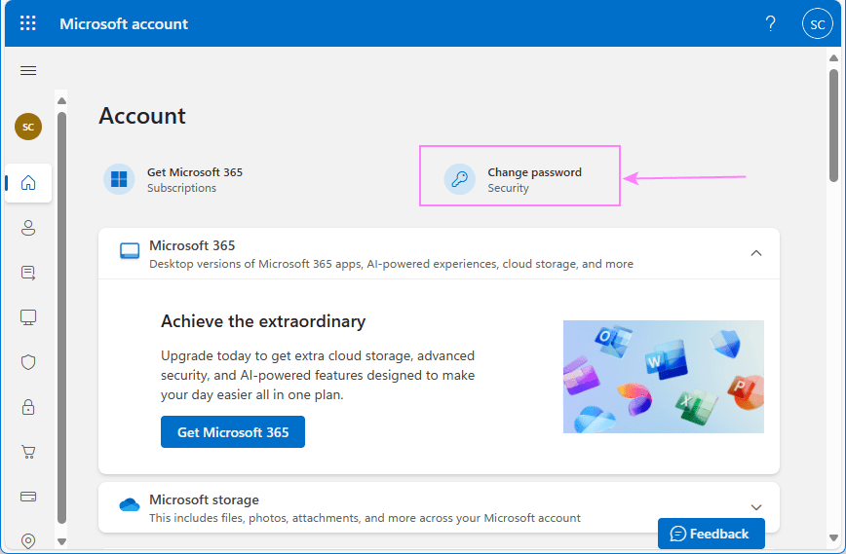Click the sidebar scrollbar up arrow

[x=61, y=101]
